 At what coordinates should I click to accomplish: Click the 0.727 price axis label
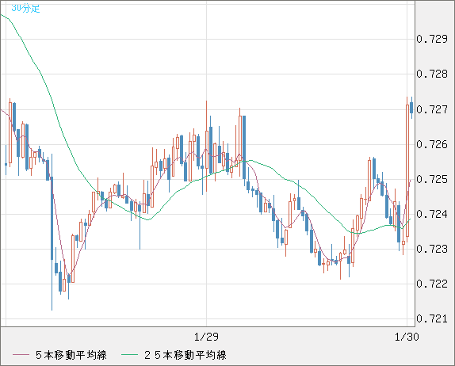point(432,109)
